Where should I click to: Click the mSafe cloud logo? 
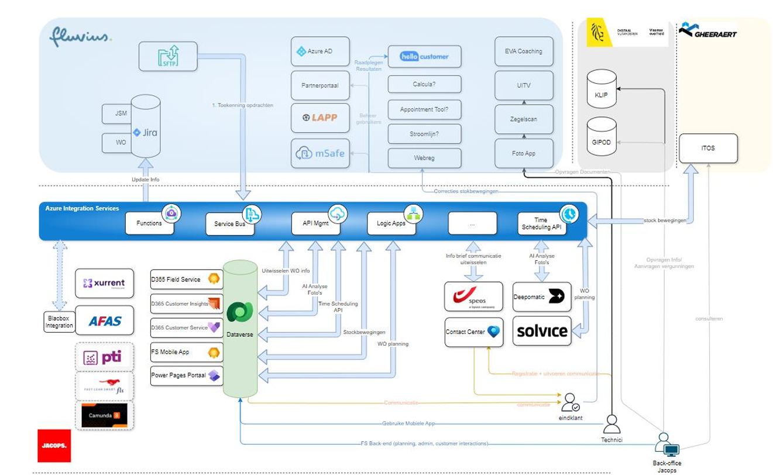coord(320,153)
